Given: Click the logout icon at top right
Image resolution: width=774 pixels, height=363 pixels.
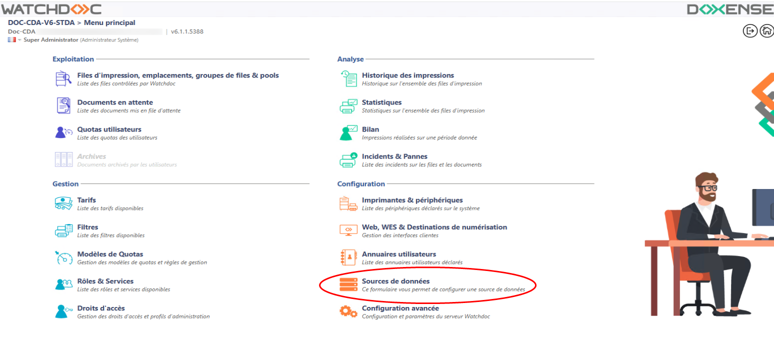Looking at the screenshot, I should point(750,31).
